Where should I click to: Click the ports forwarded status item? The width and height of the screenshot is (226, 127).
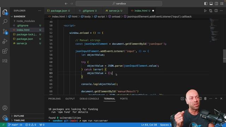coord(42,125)
